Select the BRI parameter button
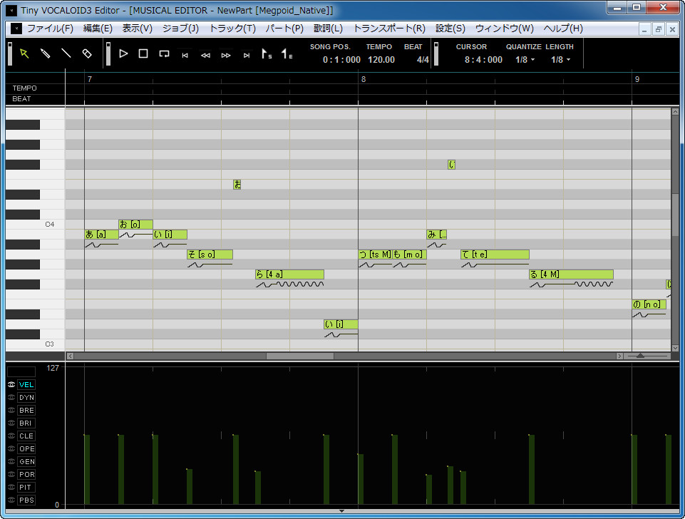Screen dimensions: 685x519 (x=26, y=423)
